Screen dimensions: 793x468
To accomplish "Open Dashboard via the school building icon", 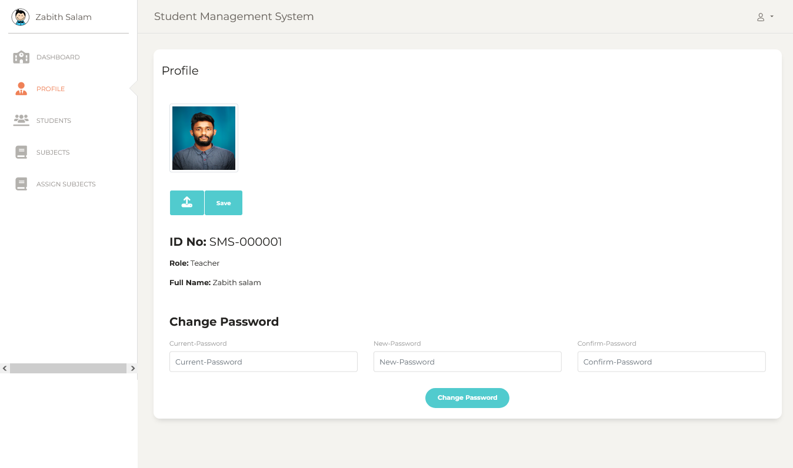I will click(21, 57).
